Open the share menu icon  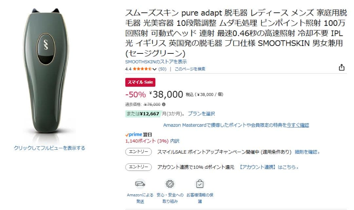point(342,67)
